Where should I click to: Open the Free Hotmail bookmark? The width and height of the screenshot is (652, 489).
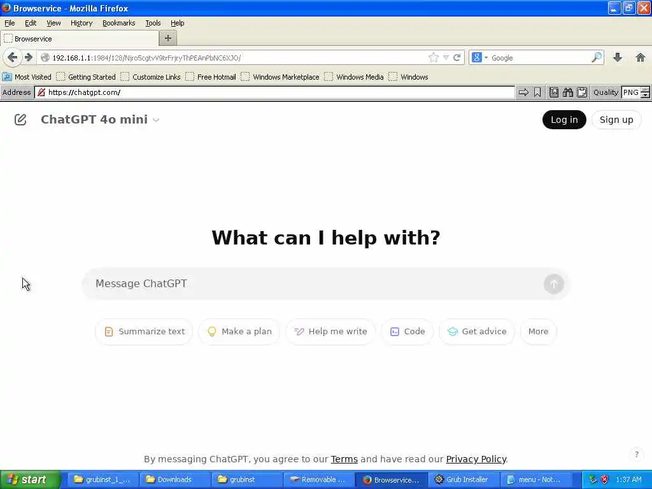point(211,77)
